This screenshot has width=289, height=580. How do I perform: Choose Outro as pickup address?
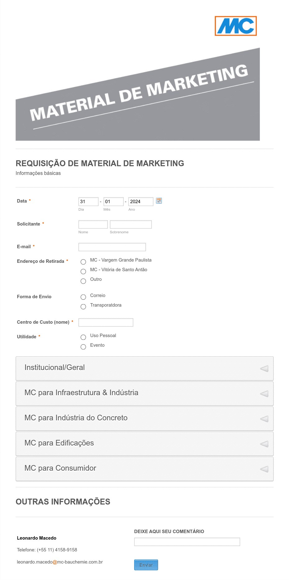(x=83, y=281)
